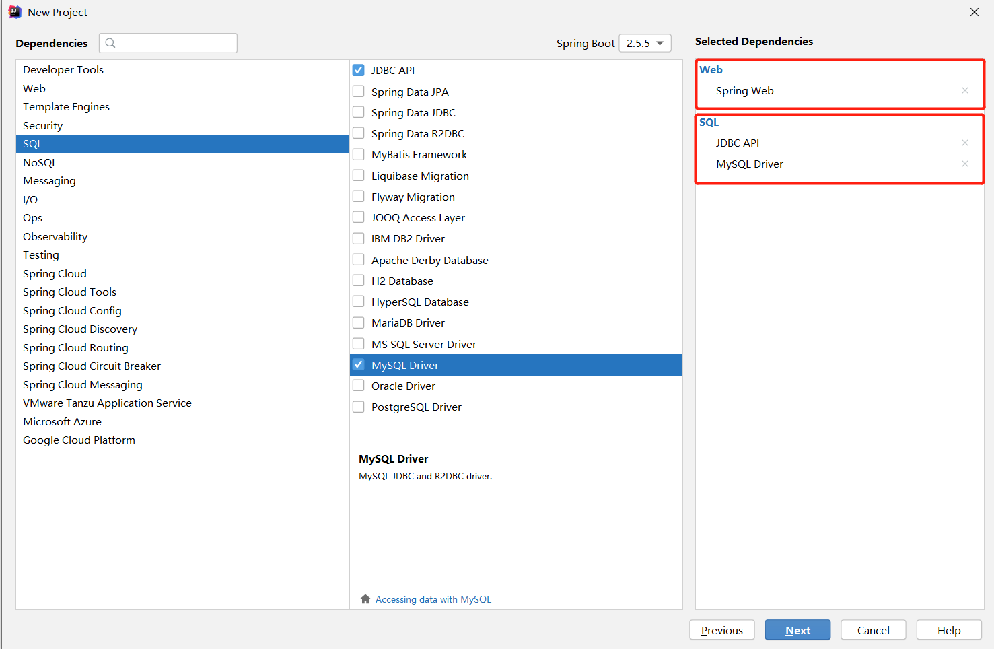
Task: Open the Testing category
Action: point(182,254)
